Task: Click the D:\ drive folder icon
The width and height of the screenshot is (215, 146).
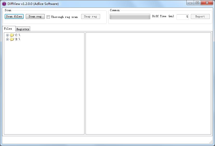Action: [12, 39]
